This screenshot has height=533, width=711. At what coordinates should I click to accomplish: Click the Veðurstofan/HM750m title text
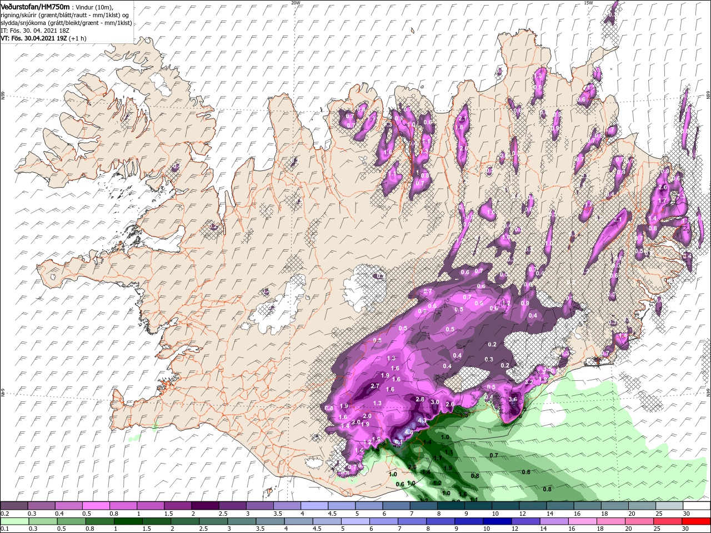[x=35, y=6]
